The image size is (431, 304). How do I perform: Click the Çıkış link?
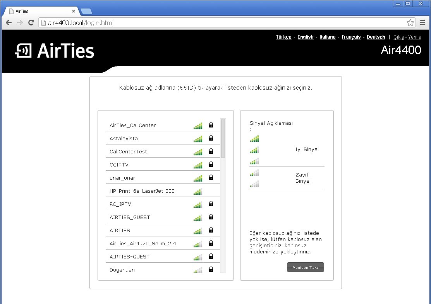398,37
